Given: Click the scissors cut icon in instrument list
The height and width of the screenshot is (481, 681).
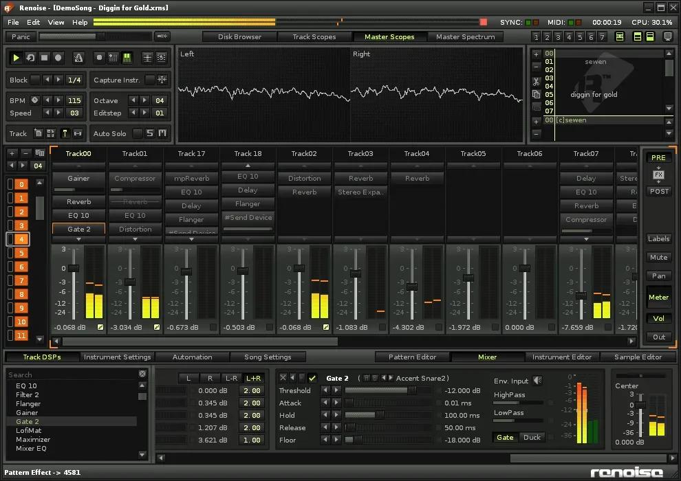Looking at the screenshot, I should [536, 81].
